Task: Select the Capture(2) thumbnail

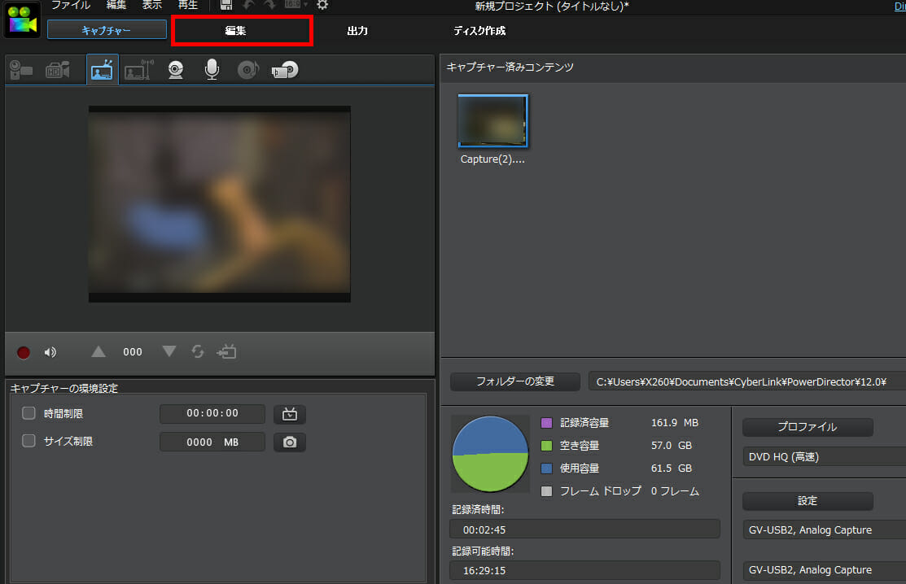Action: tap(492, 121)
